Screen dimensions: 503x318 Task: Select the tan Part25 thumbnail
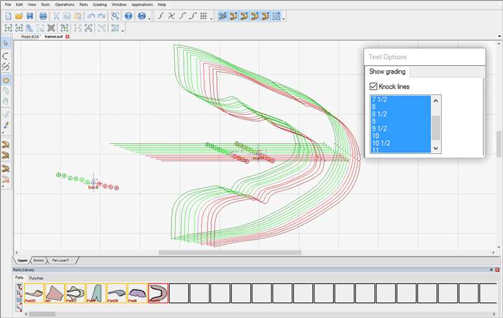pyautogui.click(x=34, y=293)
